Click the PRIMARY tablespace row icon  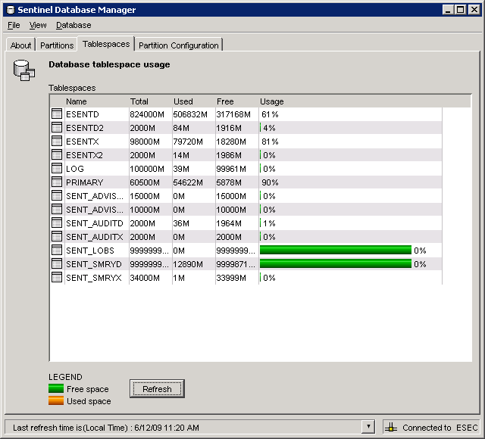tap(57, 182)
